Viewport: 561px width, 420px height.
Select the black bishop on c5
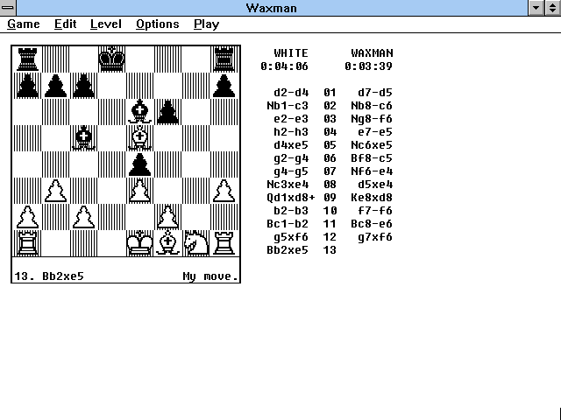[83, 138]
